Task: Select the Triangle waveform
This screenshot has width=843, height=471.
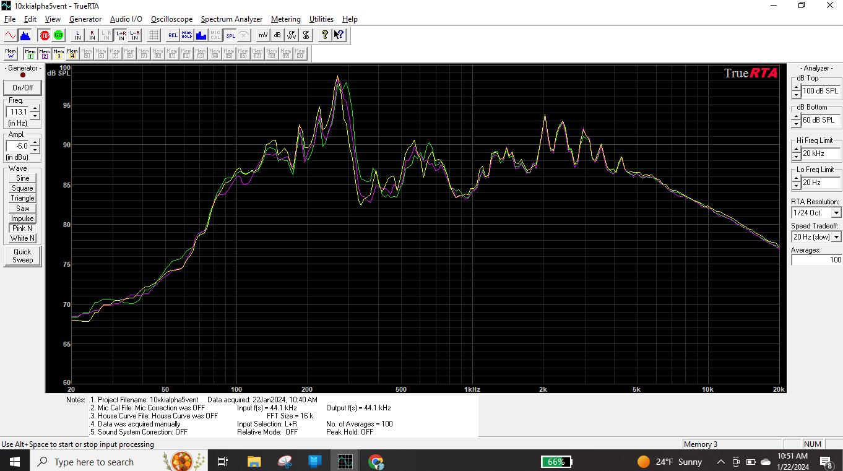Action: coord(22,198)
